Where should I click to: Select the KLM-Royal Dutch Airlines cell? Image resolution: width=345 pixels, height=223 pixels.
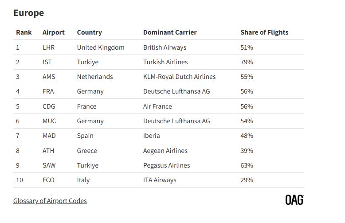(179, 77)
